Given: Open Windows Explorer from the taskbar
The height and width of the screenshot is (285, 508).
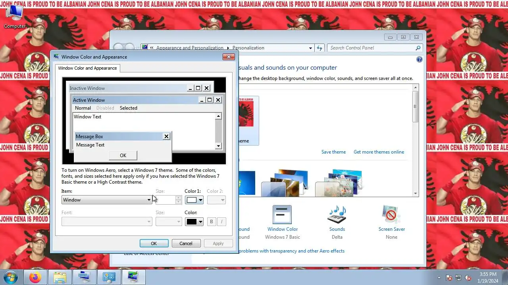Looking at the screenshot, I should pyautogui.click(x=60, y=277).
